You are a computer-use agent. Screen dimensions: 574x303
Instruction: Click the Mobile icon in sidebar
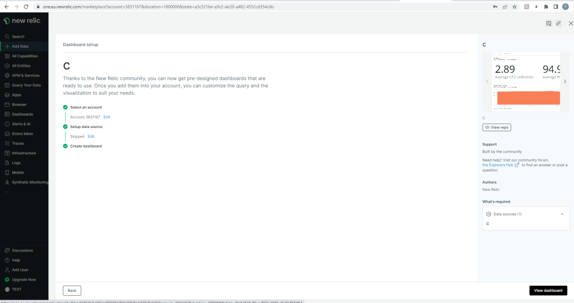point(7,173)
